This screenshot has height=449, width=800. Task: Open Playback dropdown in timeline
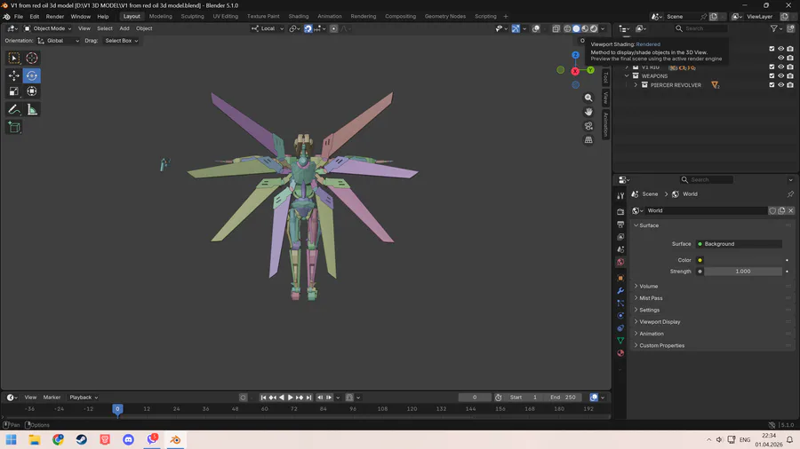pyautogui.click(x=84, y=398)
